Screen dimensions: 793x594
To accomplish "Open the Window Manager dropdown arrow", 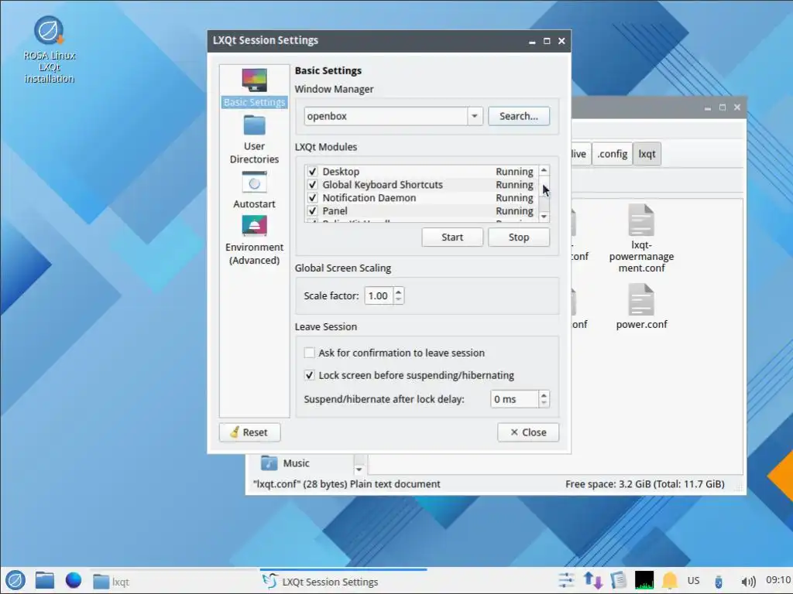I will tap(475, 116).
